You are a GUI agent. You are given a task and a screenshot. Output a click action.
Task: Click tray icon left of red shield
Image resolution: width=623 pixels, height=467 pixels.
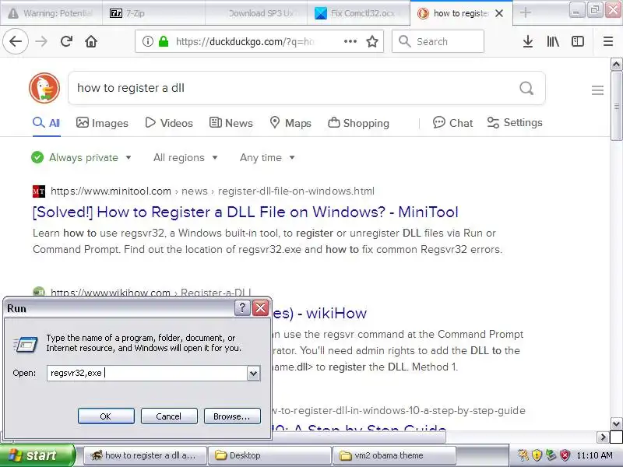(551, 455)
